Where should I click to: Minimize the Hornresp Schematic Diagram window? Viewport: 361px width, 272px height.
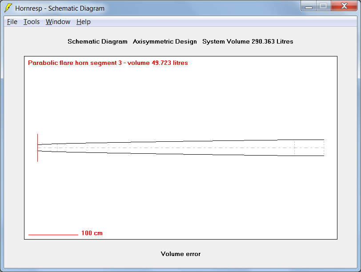[x=309, y=6]
